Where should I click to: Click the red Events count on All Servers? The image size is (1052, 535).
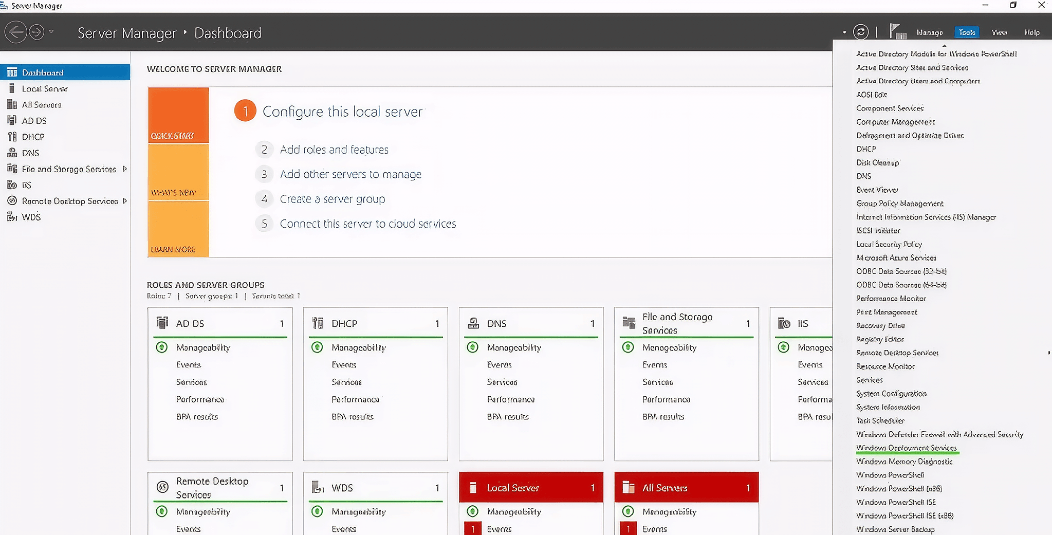pos(628,529)
